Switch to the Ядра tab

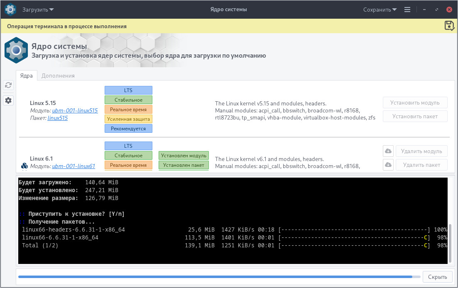click(26, 76)
